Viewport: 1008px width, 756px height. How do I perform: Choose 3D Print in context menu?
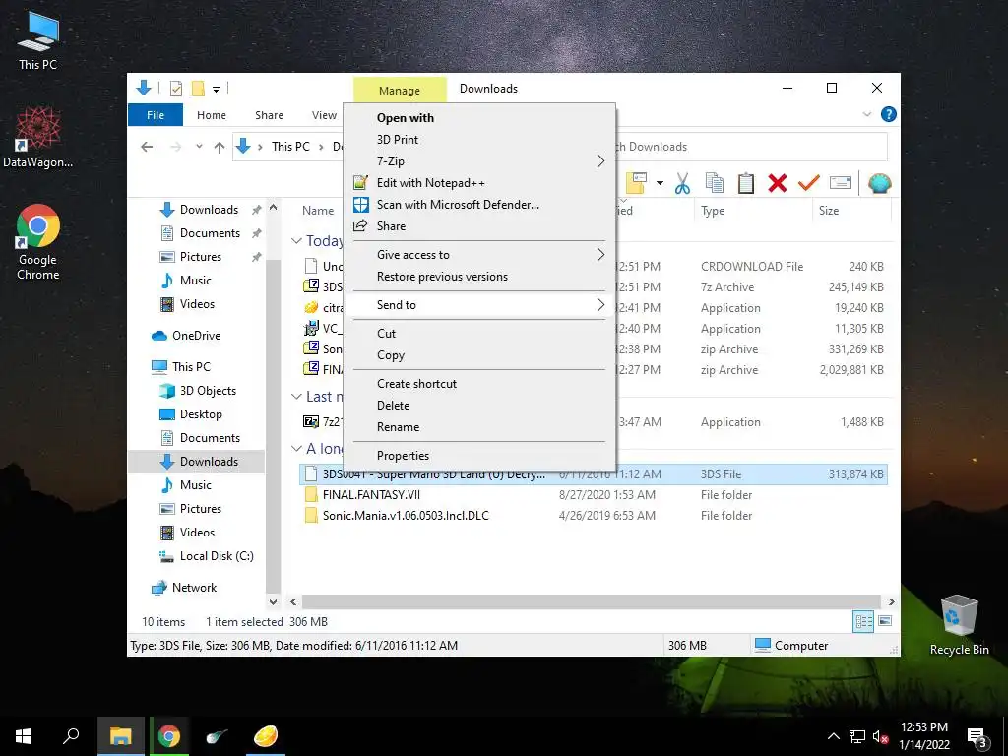(398, 140)
